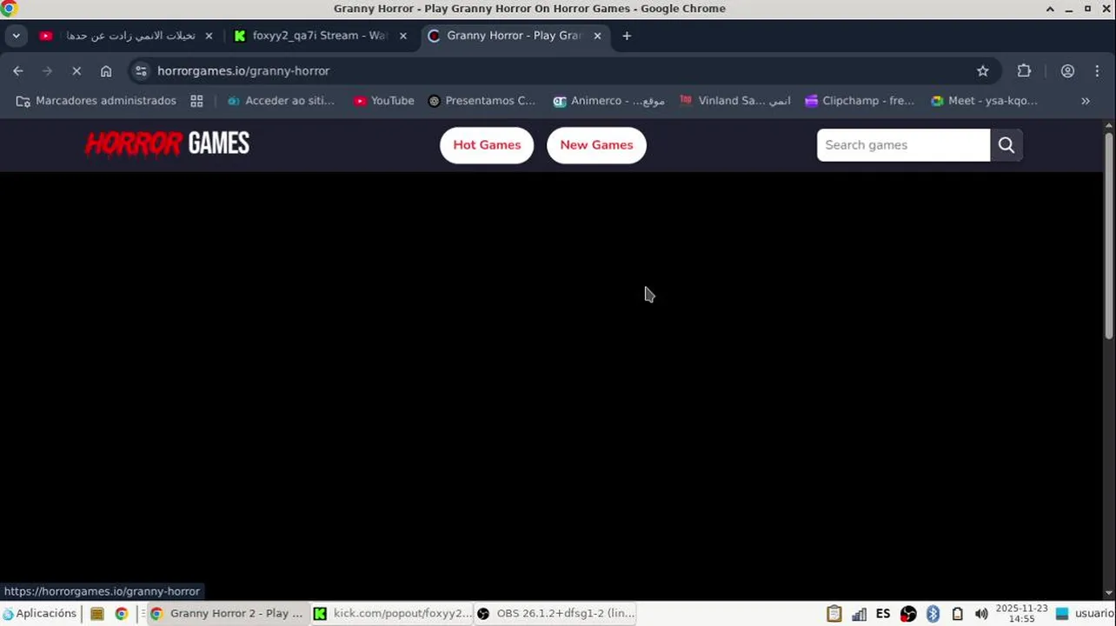Open the volume speaker tray icon
The width and height of the screenshot is (1116, 626).
point(981,614)
